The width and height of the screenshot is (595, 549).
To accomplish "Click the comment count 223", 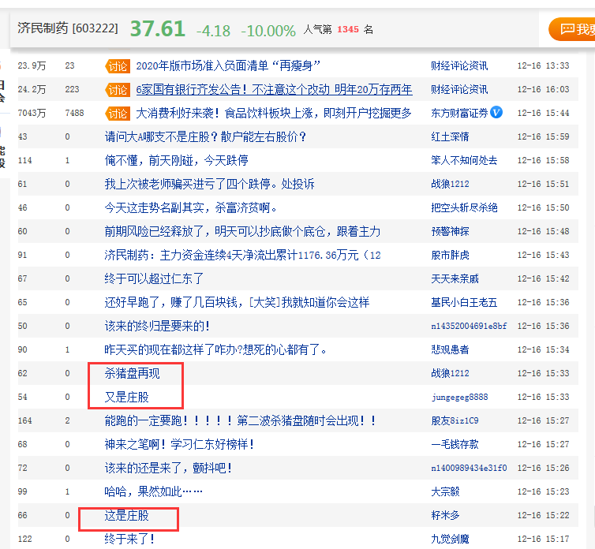I will point(72,90).
